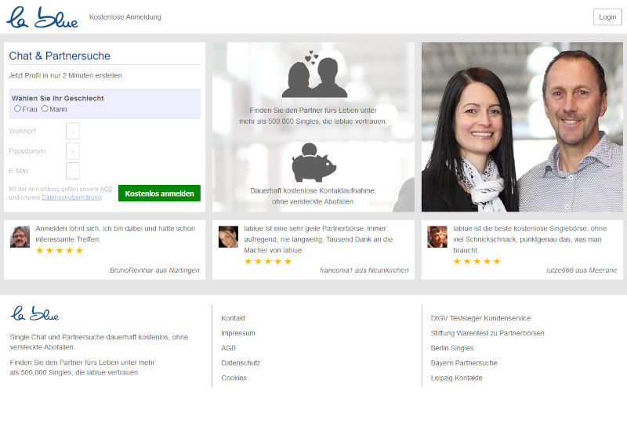Click lutze666's profile thumbnail
Screen dimensions: 627x427
pos(437,237)
